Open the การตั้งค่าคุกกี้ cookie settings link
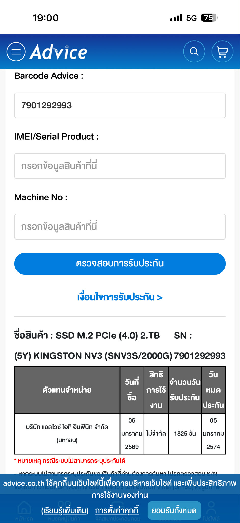Image resolution: width=240 pixels, height=523 pixels. click(117, 510)
